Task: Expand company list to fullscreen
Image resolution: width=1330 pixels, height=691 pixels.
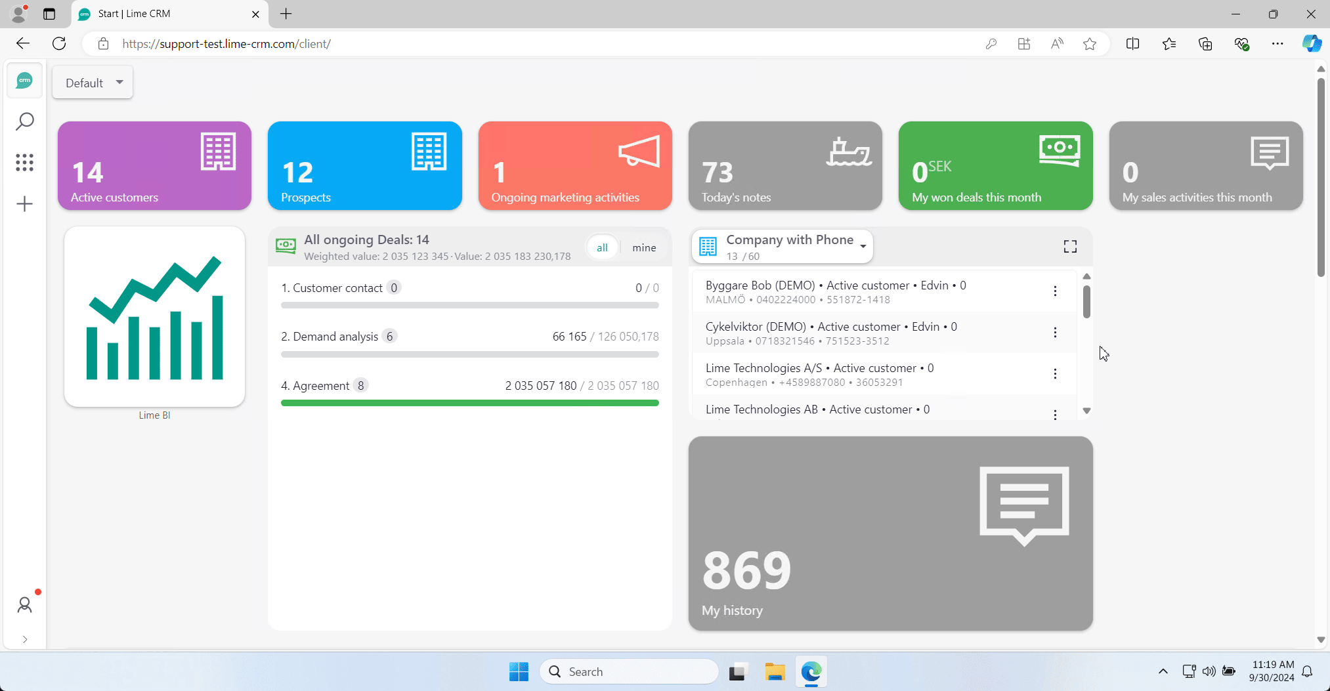Action: (1070, 246)
